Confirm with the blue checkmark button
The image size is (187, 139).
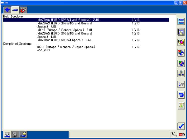point(181,126)
